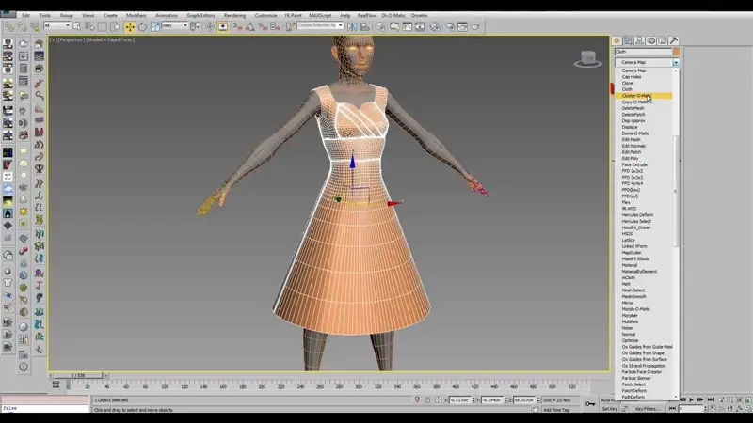Toggle 3D Snaps in main toolbar
Screen dimensions: 753x423
(237, 27)
